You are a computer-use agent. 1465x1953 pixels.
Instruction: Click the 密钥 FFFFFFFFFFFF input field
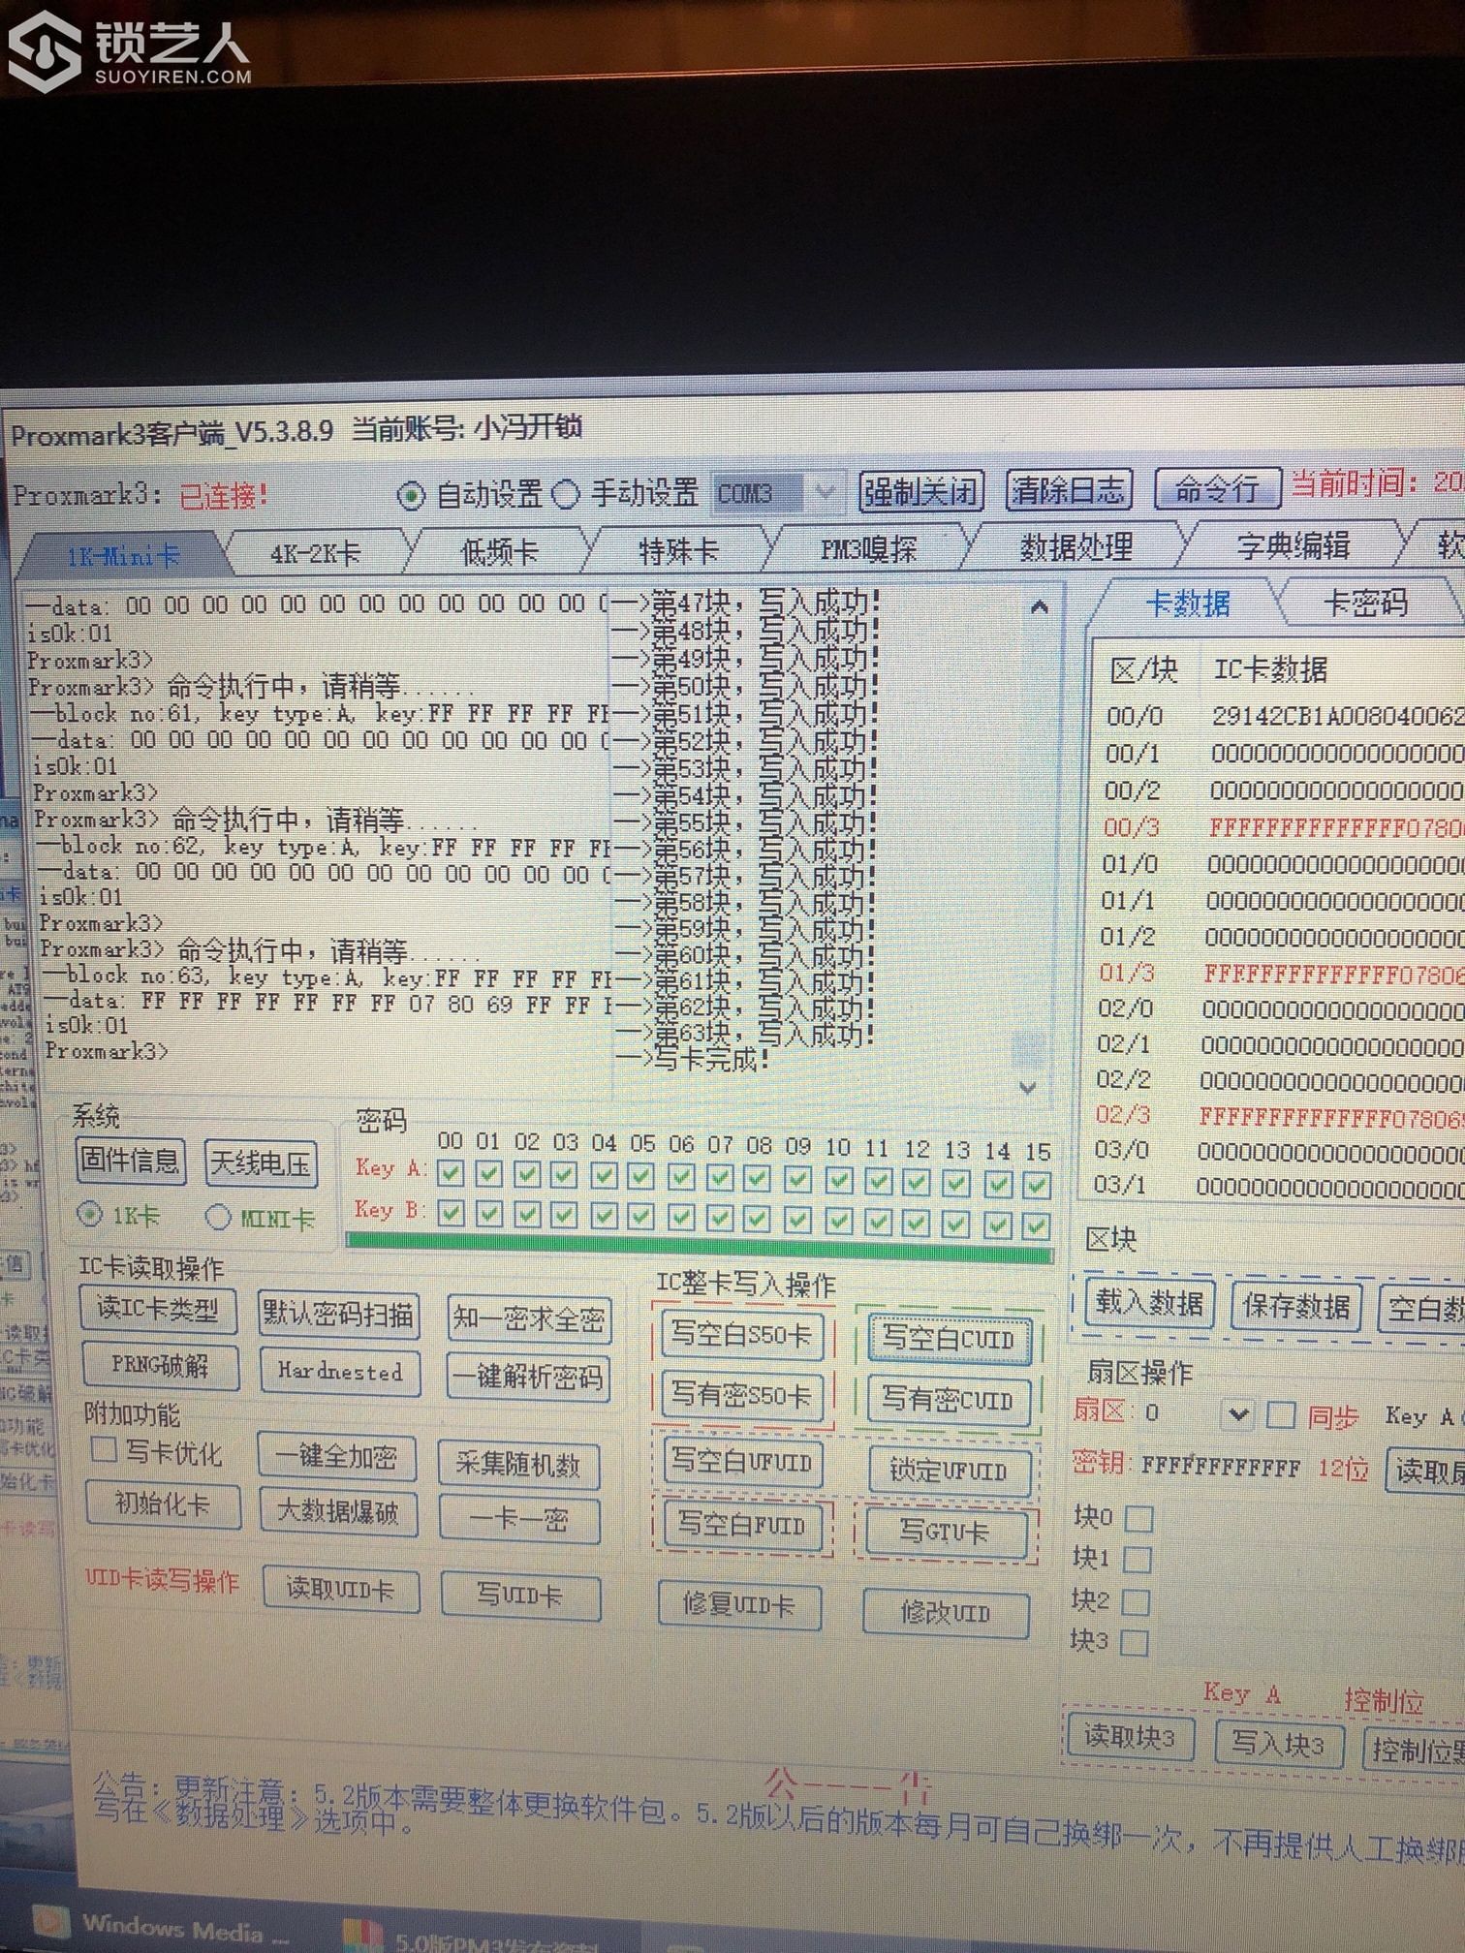[x=1221, y=1467]
